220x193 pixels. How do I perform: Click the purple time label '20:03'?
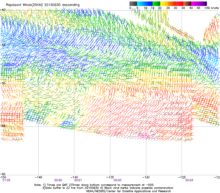(189, 180)
